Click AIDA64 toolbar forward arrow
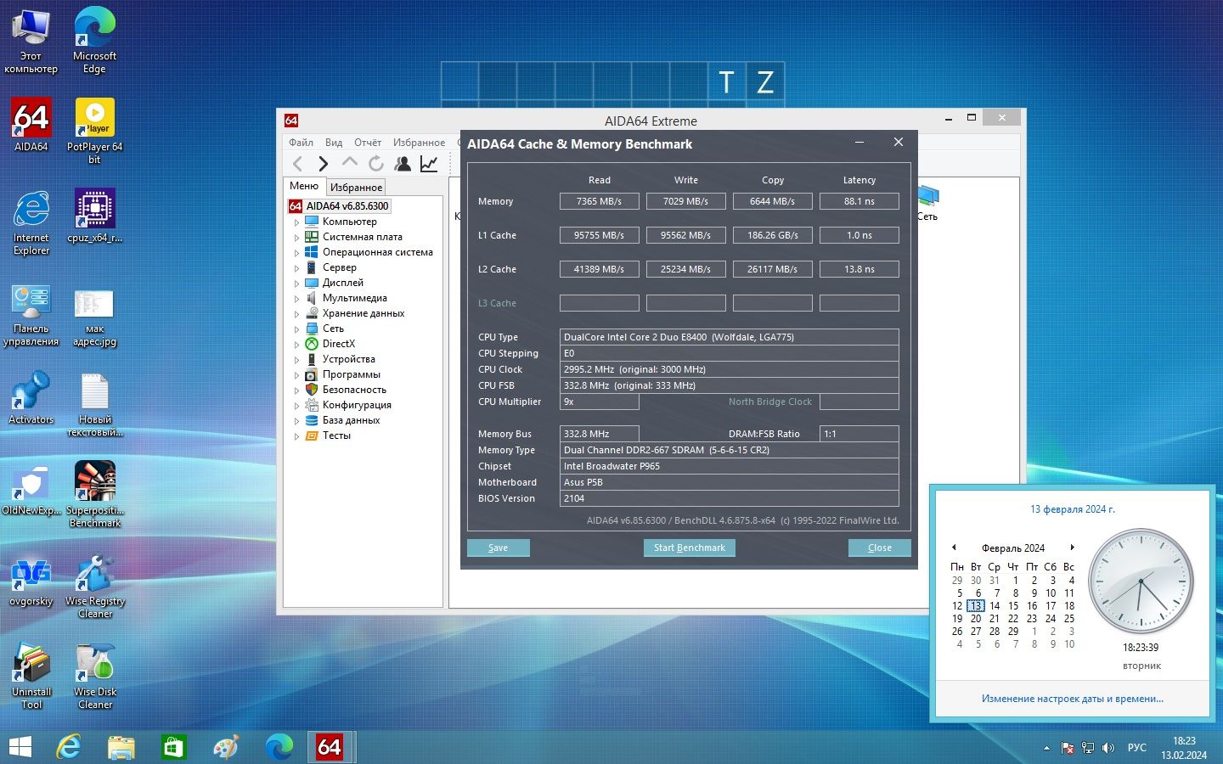The height and width of the screenshot is (764, 1223). point(324,164)
